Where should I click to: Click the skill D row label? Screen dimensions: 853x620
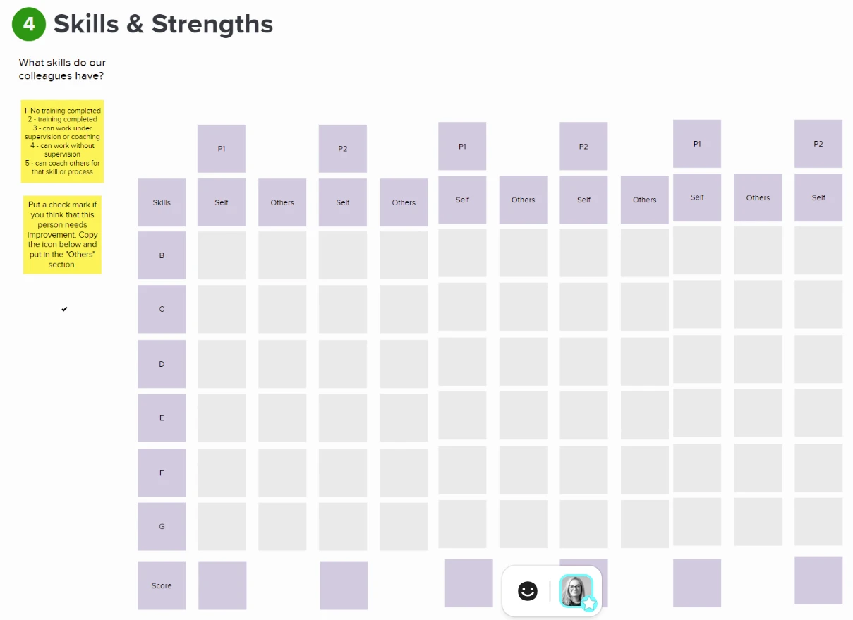162,364
